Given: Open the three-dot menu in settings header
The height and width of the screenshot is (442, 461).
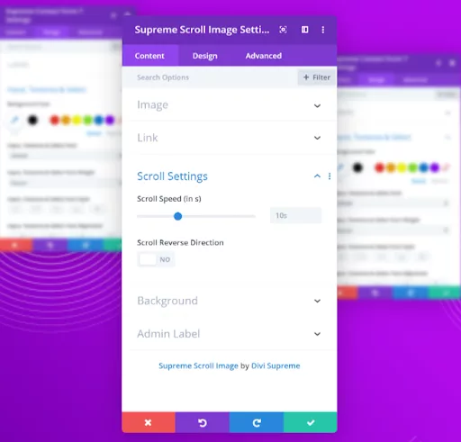Looking at the screenshot, I should coord(323,30).
